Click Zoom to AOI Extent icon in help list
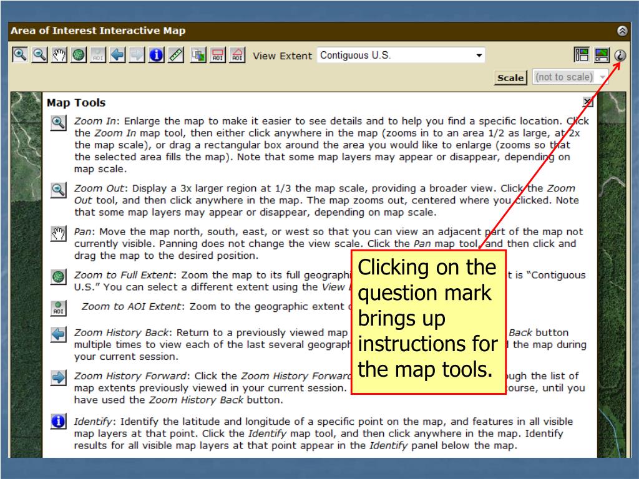This screenshot has width=639, height=479. pos(58,308)
